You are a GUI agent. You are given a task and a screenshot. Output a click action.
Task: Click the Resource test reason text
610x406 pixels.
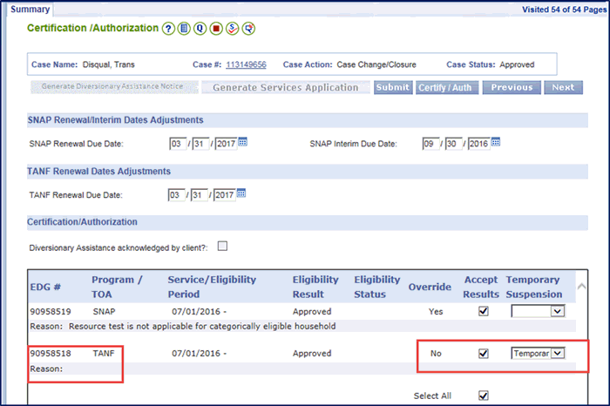pyautogui.click(x=202, y=326)
